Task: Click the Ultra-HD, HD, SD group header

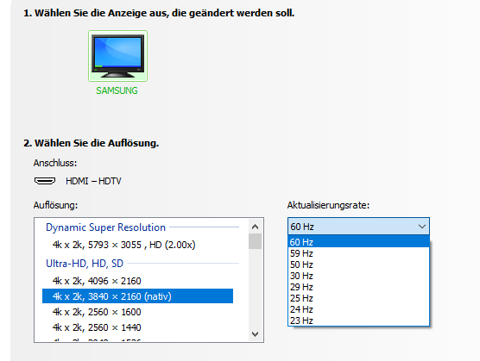Action: click(85, 264)
